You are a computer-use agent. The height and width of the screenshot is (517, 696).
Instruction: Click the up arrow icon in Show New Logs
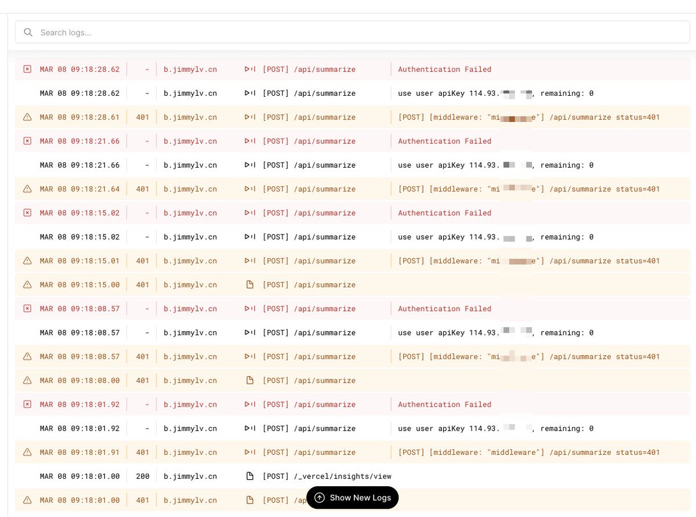point(320,498)
